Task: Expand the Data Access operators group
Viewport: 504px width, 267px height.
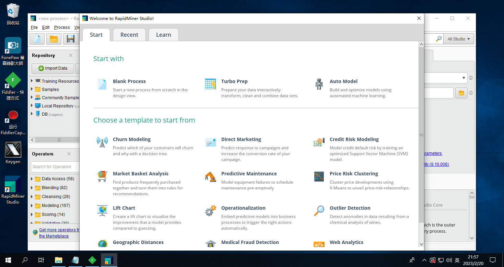Action: (x=32, y=178)
